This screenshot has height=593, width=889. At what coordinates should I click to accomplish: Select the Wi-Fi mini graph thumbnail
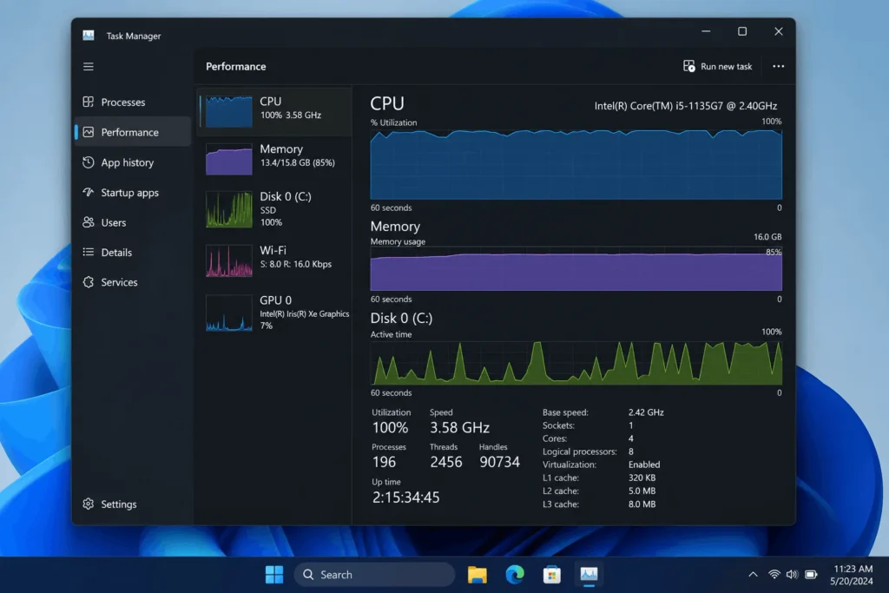click(x=229, y=260)
